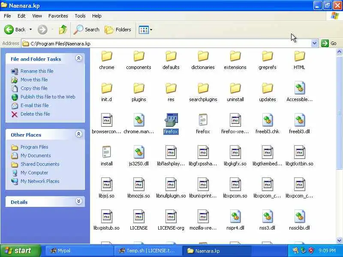
Task: Click the address bar path field
Action: pos(166,44)
